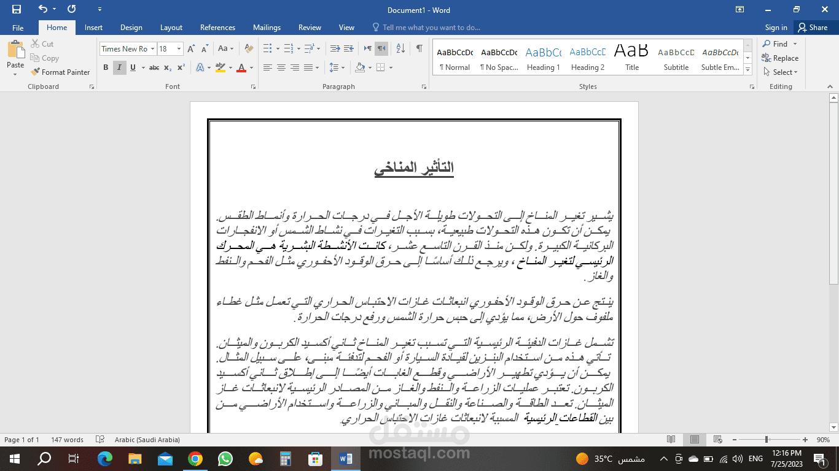The width and height of the screenshot is (839, 471).
Task: Switch to the Layout tab
Action: [x=171, y=28]
